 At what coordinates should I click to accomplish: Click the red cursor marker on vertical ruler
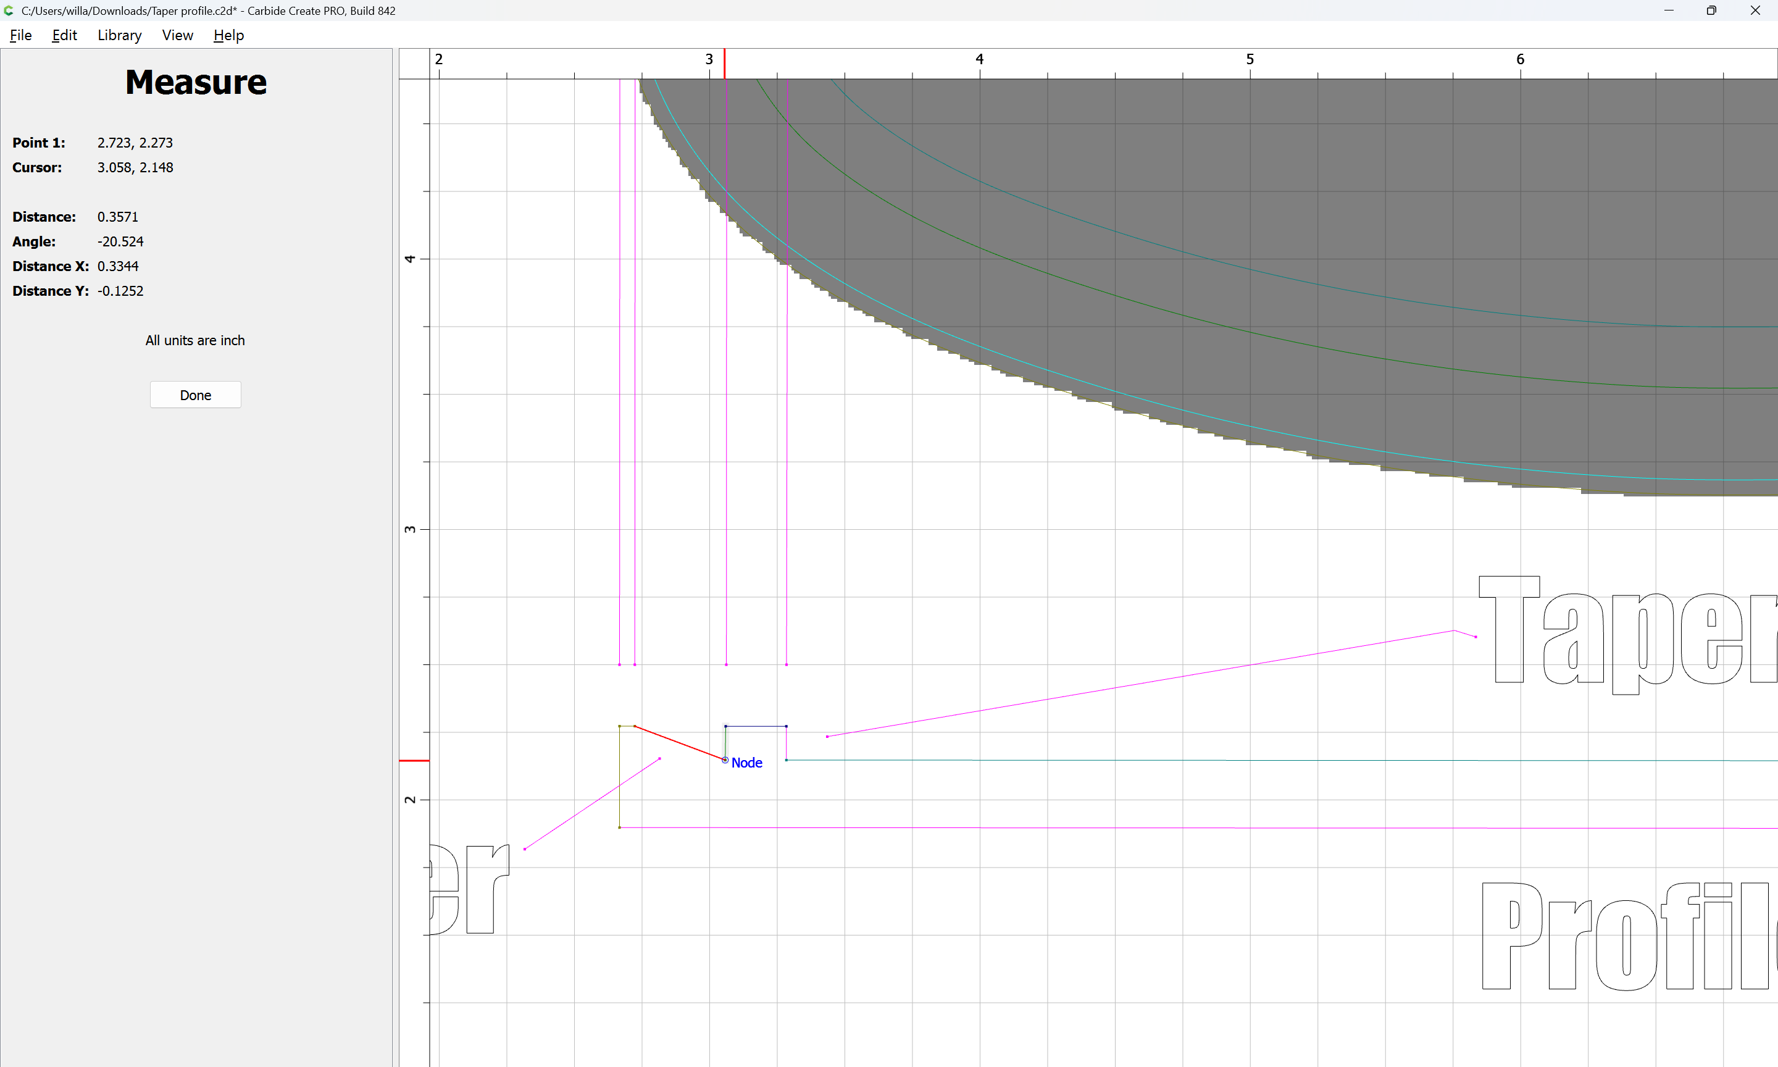click(x=414, y=761)
